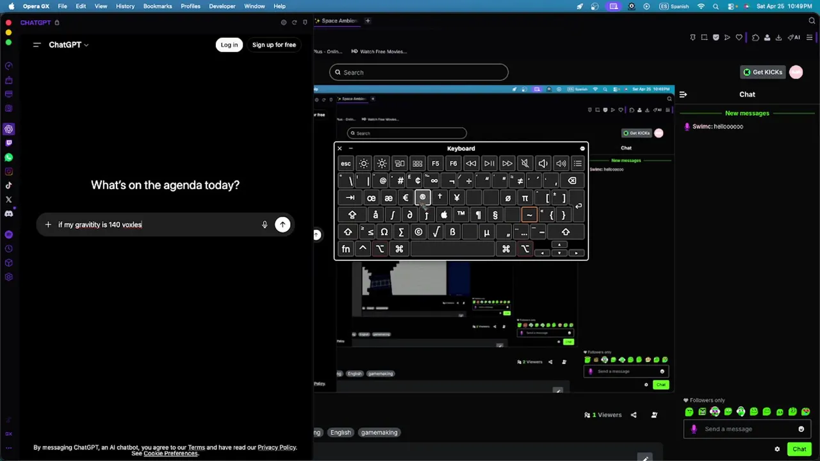The image size is (820, 461).
Task: Open the Cookie Preferences link
Action: tap(170, 453)
